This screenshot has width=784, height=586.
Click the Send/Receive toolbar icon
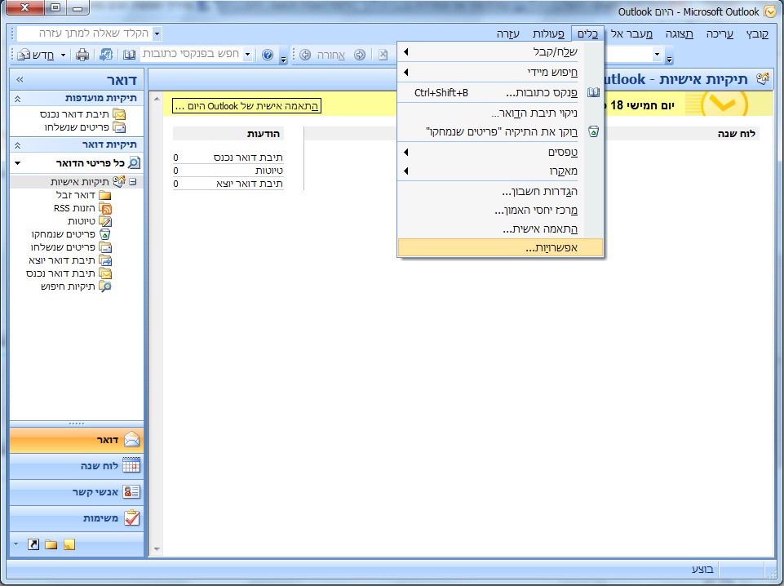105,55
